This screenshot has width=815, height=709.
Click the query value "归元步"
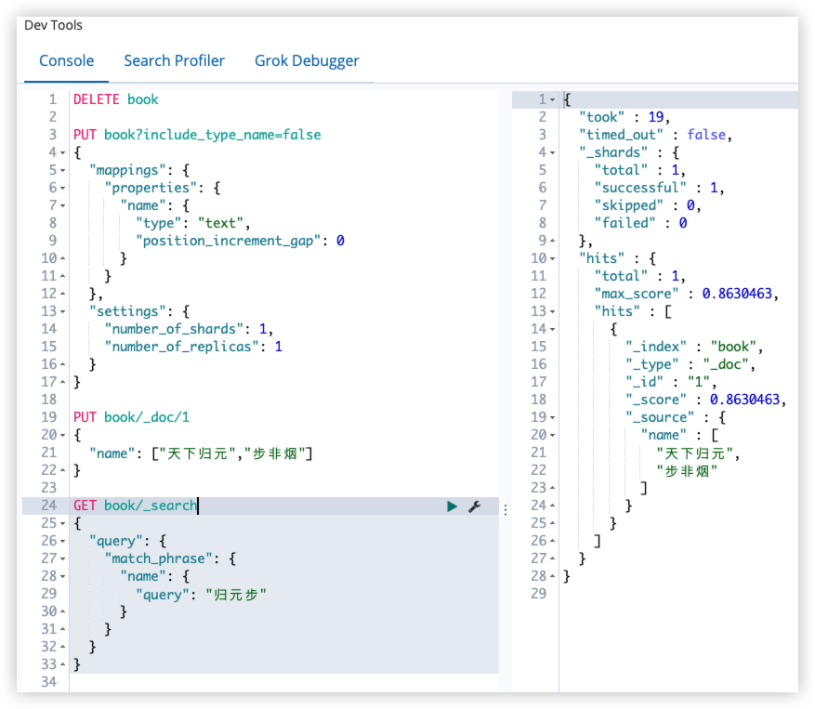pyautogui.click(x=236, y=594)
